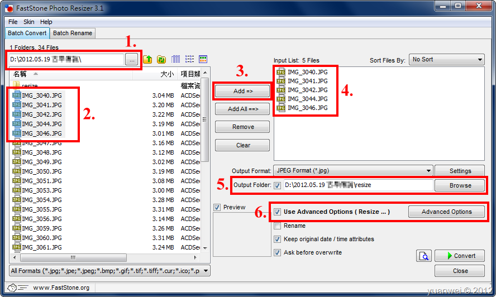Select IMG_3056.JPG in file list
Screen dimensions: 496x297
[x=42, y=218]
